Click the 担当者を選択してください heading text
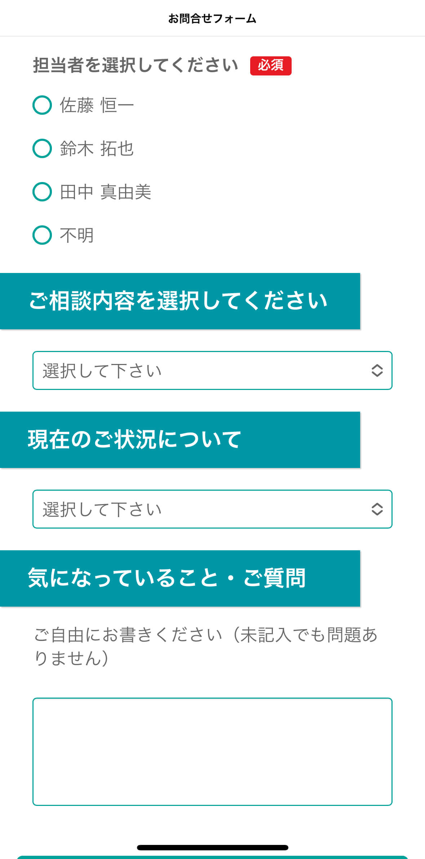Viewport: 425px width, 859px height. pyautogui.click(x=136, y=65)
